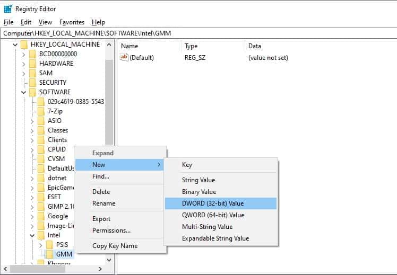
Task: Click the ESET folder icon
Action: point(41,197)
